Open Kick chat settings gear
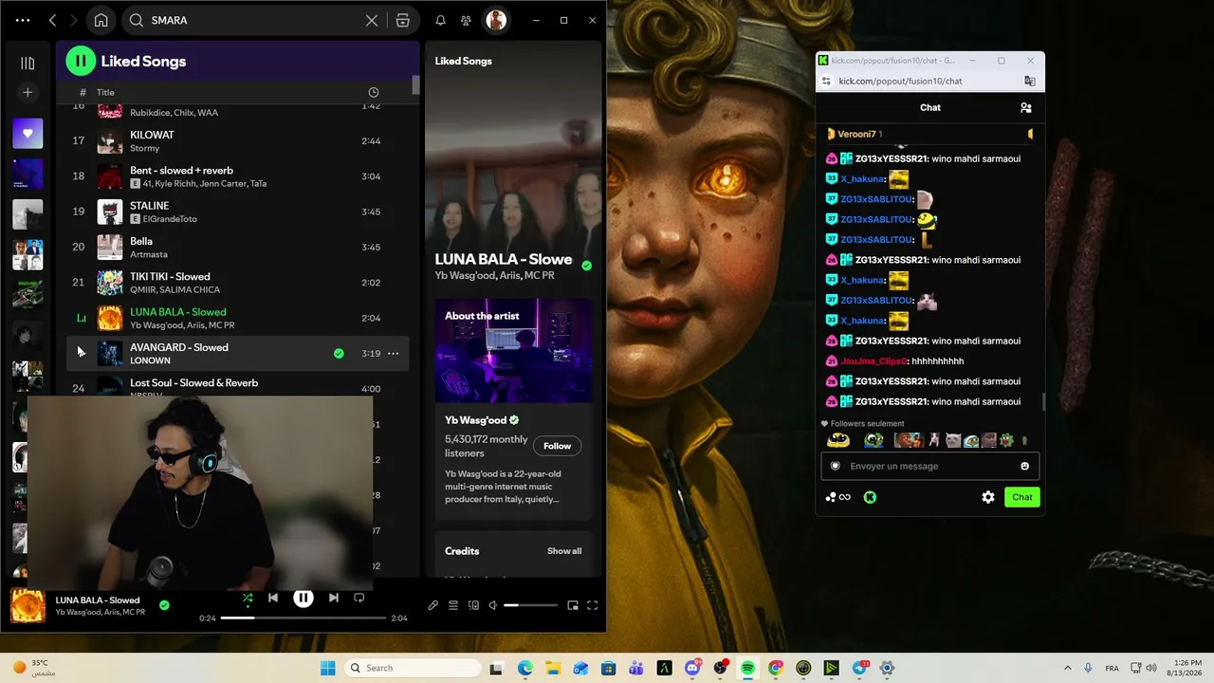 (x=988, y=497)
